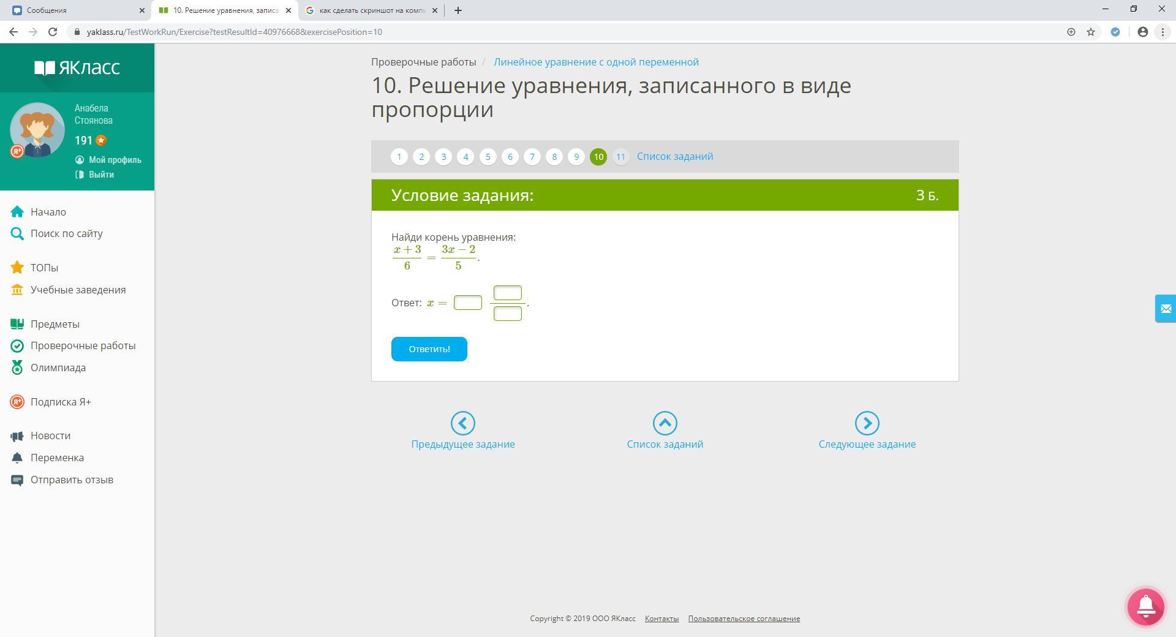Open a new browser tab
The image size is (1176, 637).
point(458,10)
